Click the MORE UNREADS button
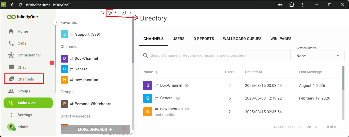 tap(95, 129)
